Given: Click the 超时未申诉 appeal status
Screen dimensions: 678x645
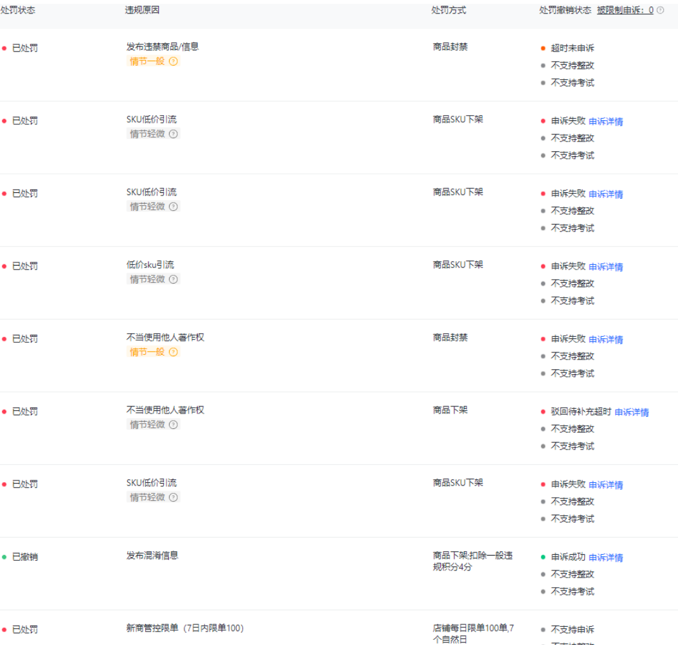Looking at the screenshot, I should coord(568,48).
